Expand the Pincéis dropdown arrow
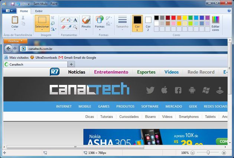Viewport: 234px width, 158px height. point(86,30)
